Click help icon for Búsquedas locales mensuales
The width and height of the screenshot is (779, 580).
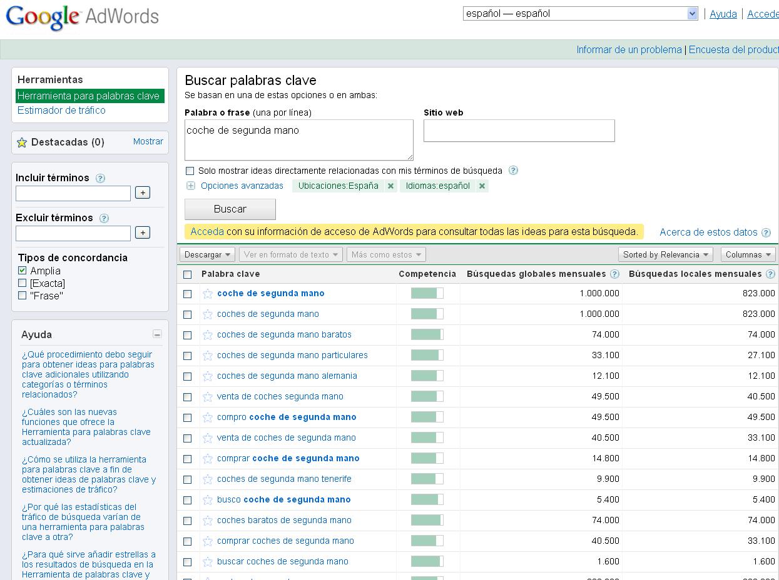[x=770, y=274]
